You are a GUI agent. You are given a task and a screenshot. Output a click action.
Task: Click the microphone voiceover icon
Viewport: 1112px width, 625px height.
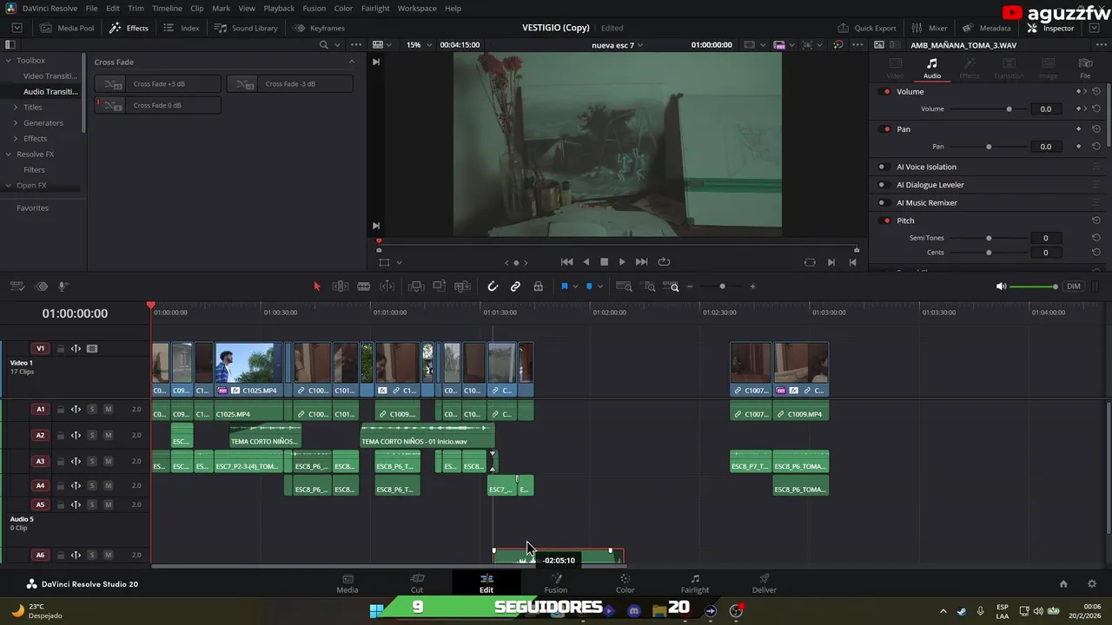pyautogui.click(x=63, y=286)
